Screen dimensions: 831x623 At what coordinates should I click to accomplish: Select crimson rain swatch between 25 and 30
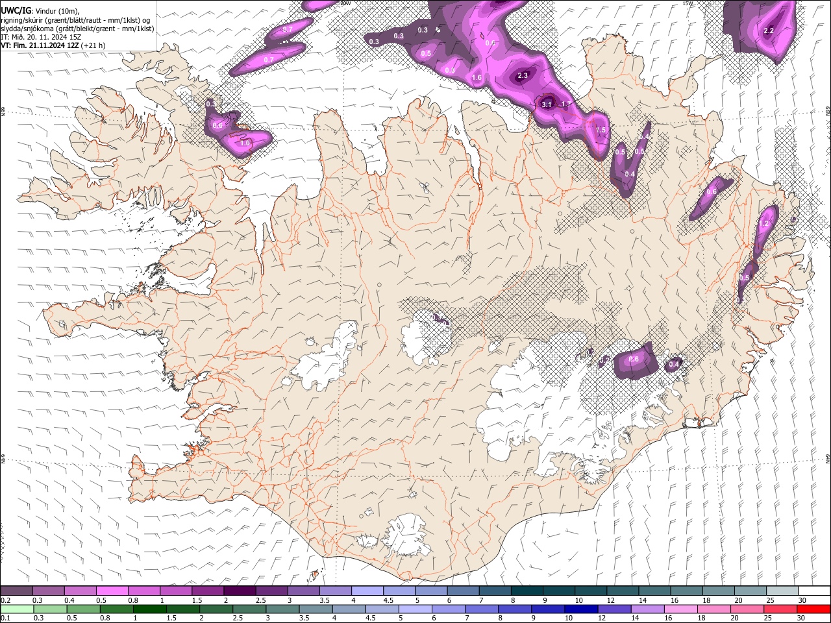(781, 609)
